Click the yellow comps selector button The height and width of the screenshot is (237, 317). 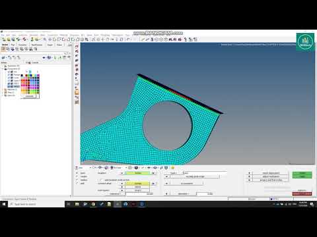point(138,183)
